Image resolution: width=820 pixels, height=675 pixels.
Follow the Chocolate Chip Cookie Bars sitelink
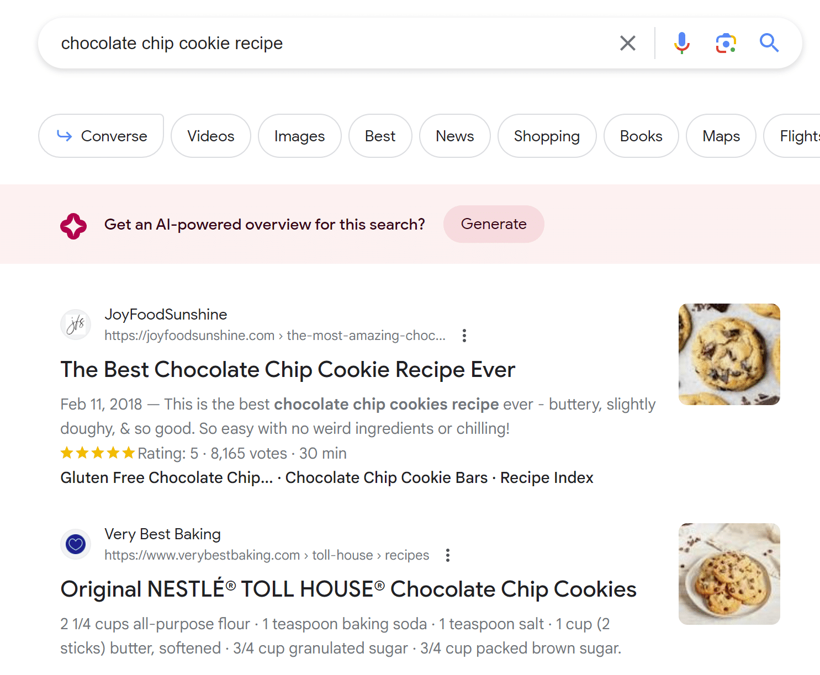(386, 477)
